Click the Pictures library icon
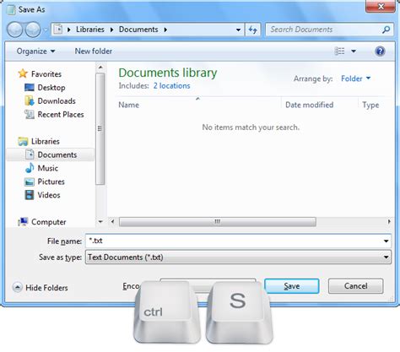This screenshot has height=352, width=400. [x=30, y=181]
